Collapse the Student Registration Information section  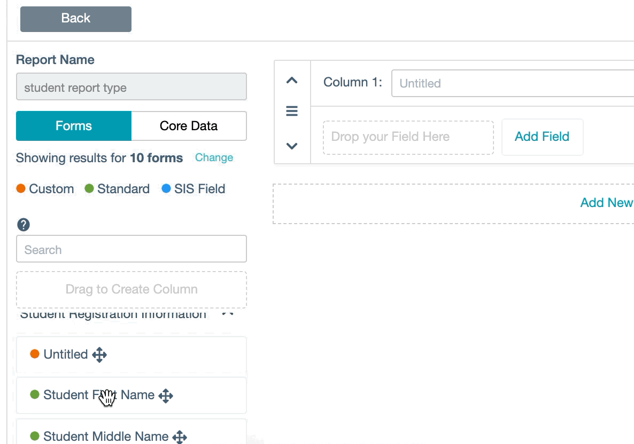(228, 313)
